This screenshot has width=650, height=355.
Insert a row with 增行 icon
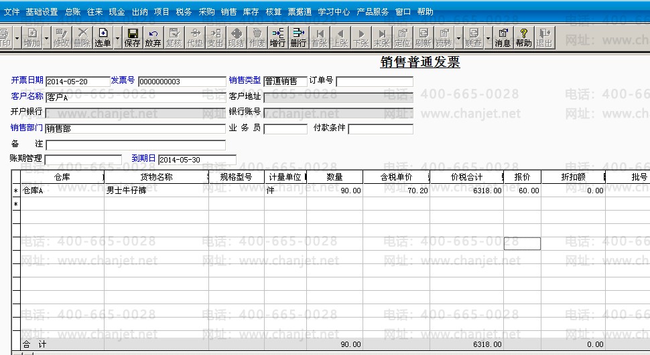click(277, 37)
